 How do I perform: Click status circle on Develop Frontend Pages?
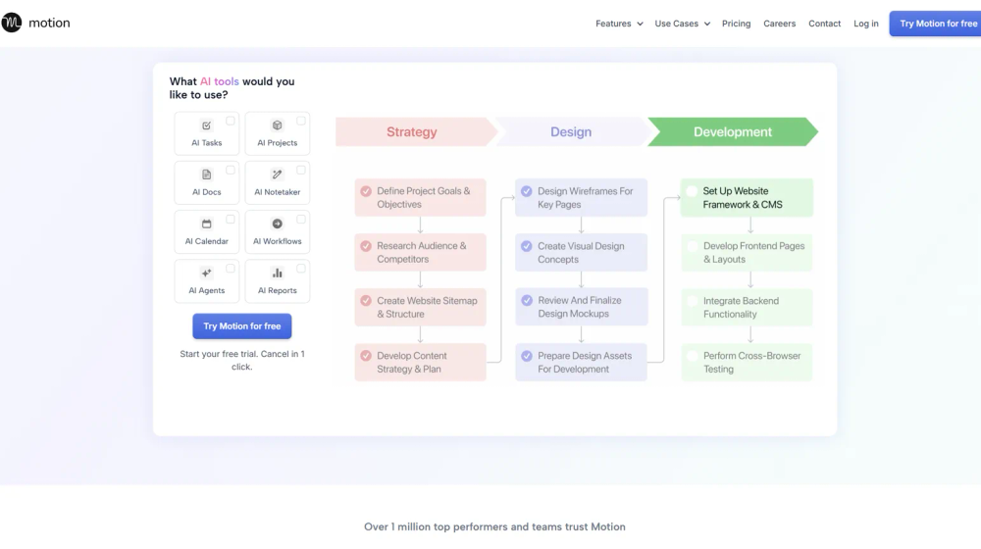click(692, 246)
